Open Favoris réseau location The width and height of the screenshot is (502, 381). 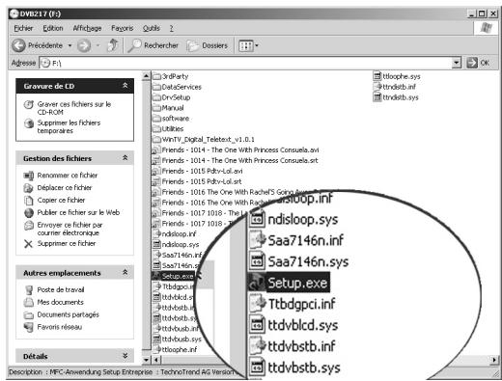click(60, 327)
